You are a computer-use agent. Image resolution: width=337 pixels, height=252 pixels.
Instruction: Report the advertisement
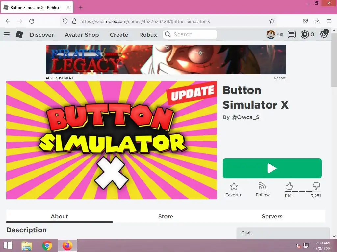click(x=280, y=78)
